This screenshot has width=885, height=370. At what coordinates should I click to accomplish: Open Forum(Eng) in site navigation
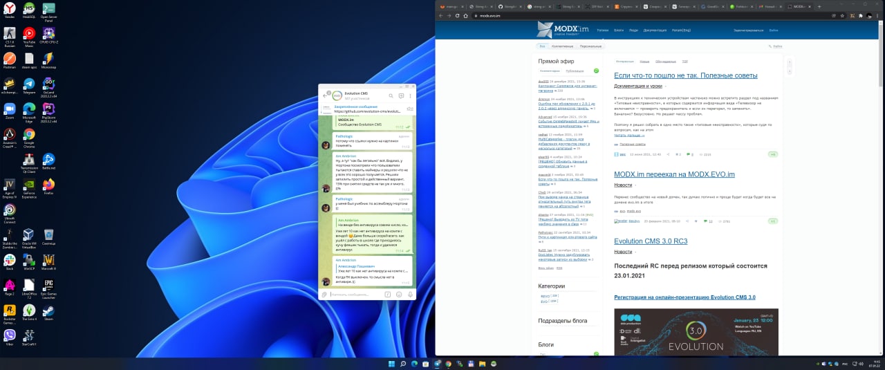click(x=681, y=30)
